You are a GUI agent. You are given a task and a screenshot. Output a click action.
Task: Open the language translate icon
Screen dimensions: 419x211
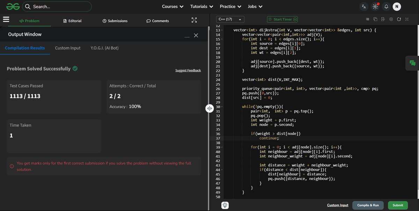(364, 6)
